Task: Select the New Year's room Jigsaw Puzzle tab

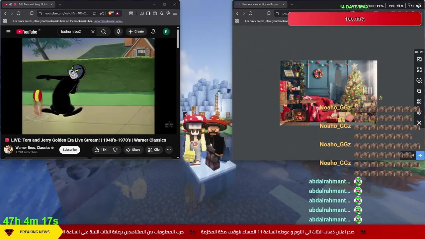Action: (260, 4)
